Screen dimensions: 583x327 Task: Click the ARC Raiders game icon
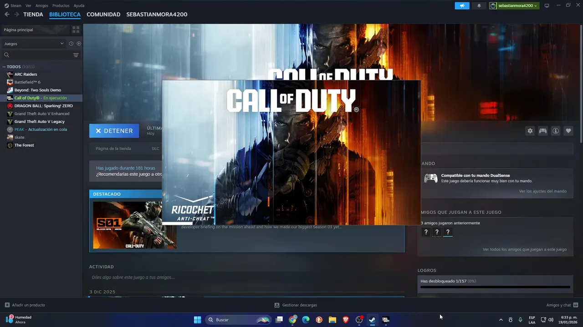[x=10, y=74]
